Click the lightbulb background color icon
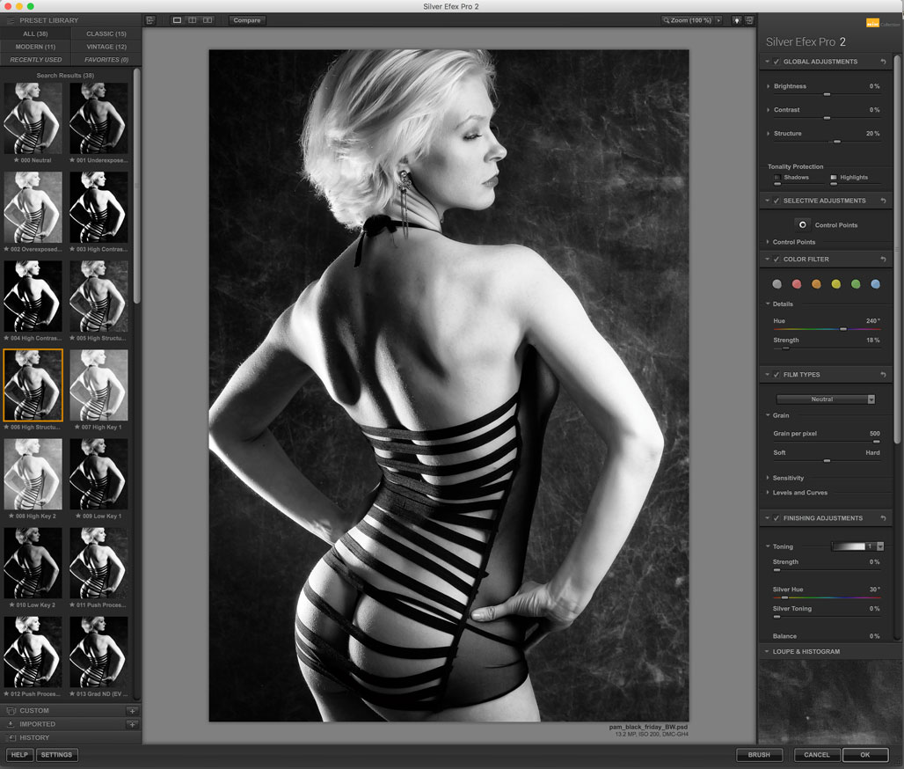 point(737,20)
